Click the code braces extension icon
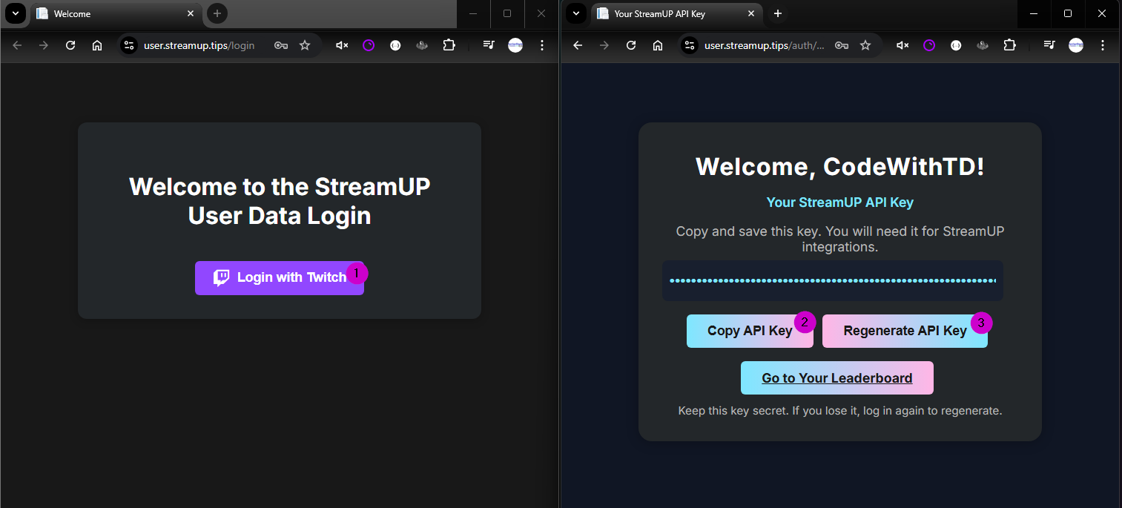 (395, 45)
